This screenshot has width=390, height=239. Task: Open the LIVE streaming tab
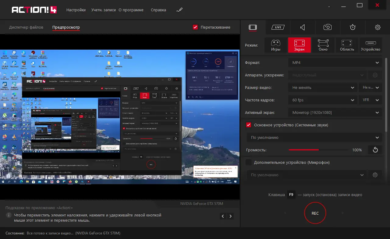[278, 27]
